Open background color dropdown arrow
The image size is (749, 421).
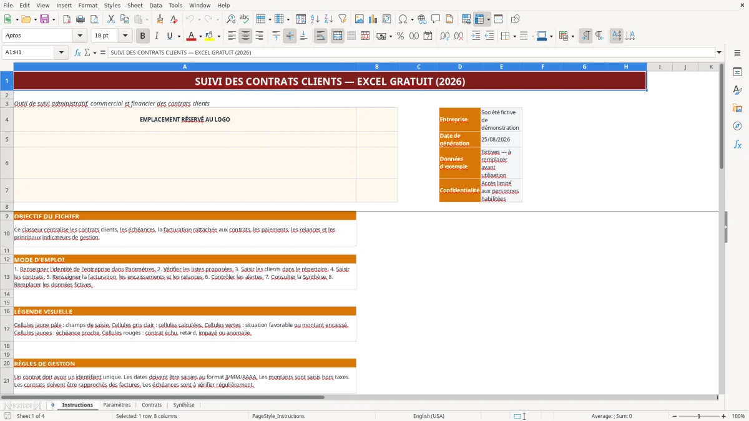[x=218, y=36]
